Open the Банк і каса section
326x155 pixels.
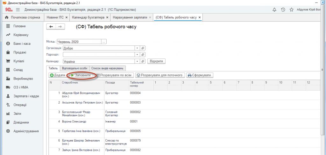pos(22,44)
